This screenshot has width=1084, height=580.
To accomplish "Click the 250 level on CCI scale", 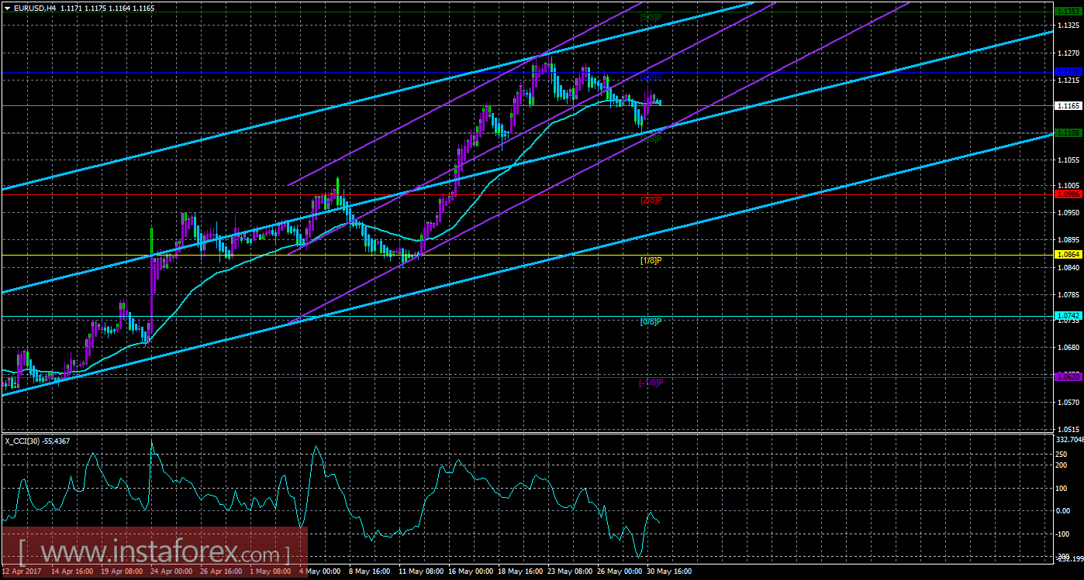I will point(1062,454).
